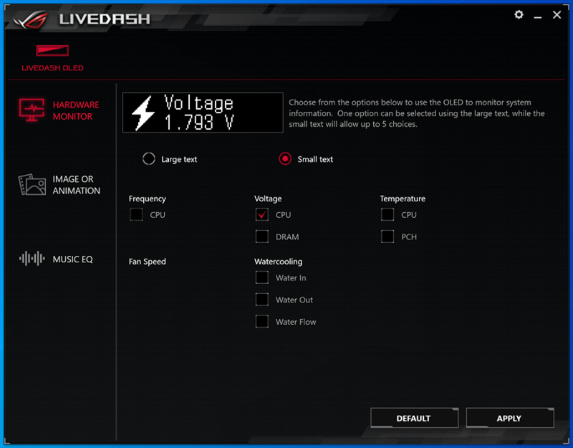Enable the Voltage DRAM checkbox
This screenshot has height=448, width=573.
tap(262, 237)
